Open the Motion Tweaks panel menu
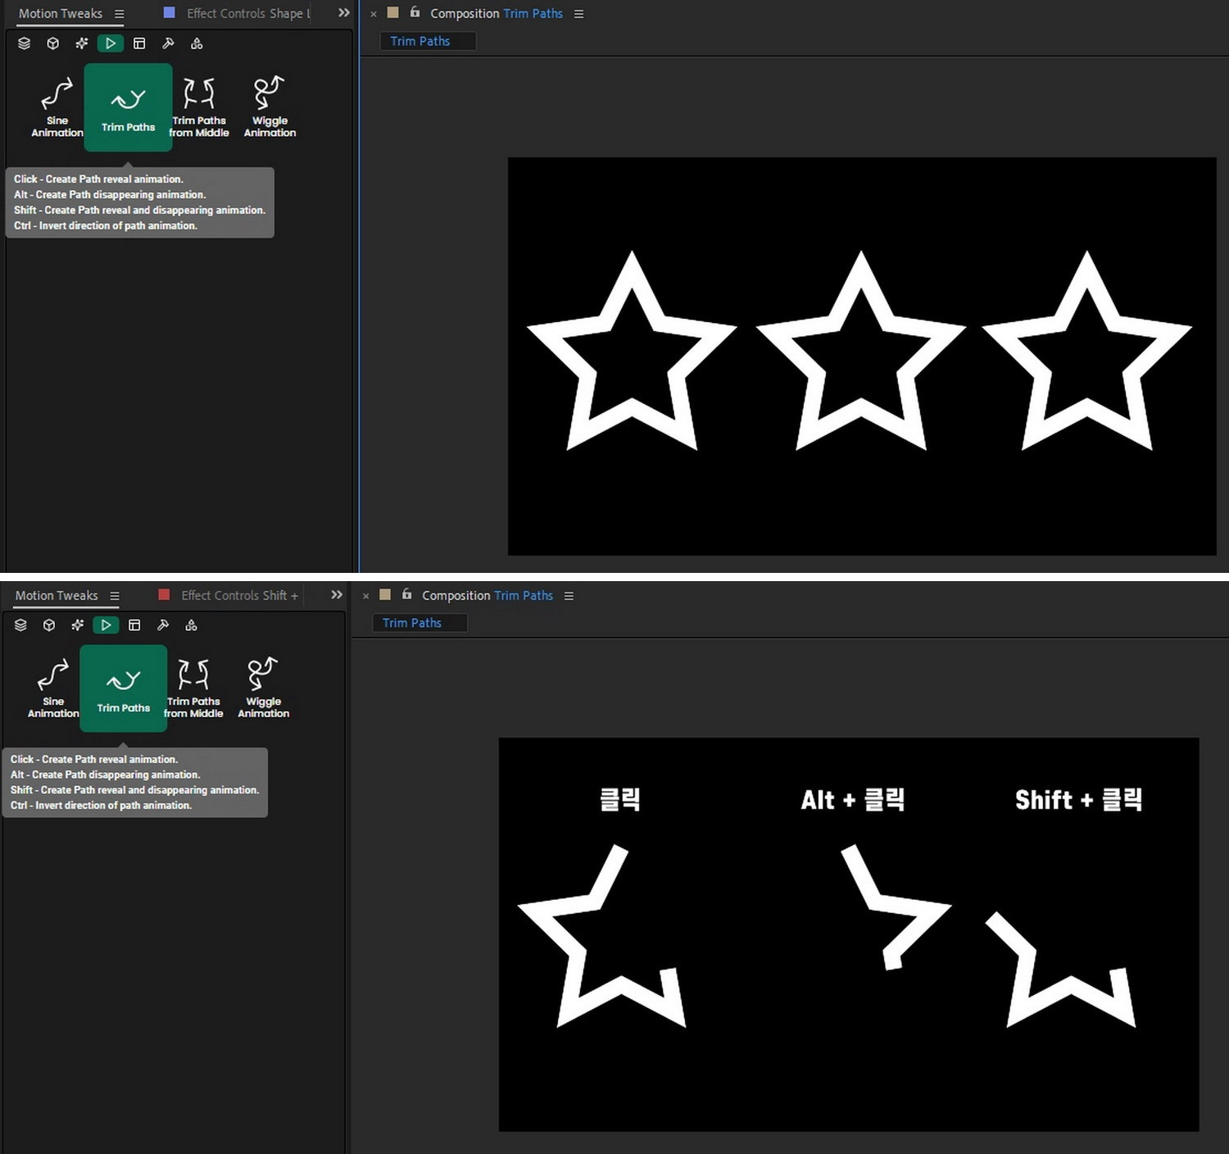The image size is (1229, 1154). point(119,13)
